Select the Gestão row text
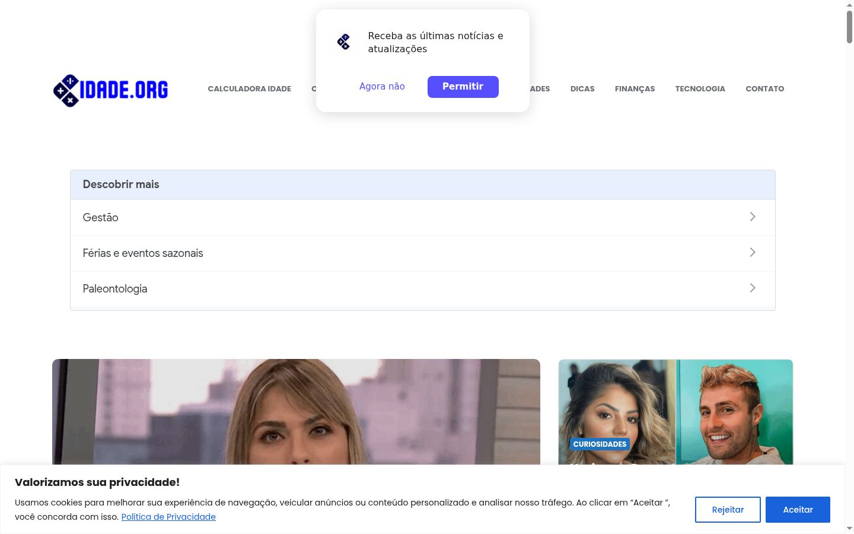Viewport: 854px width, 534px height. [x=100, y=218]
